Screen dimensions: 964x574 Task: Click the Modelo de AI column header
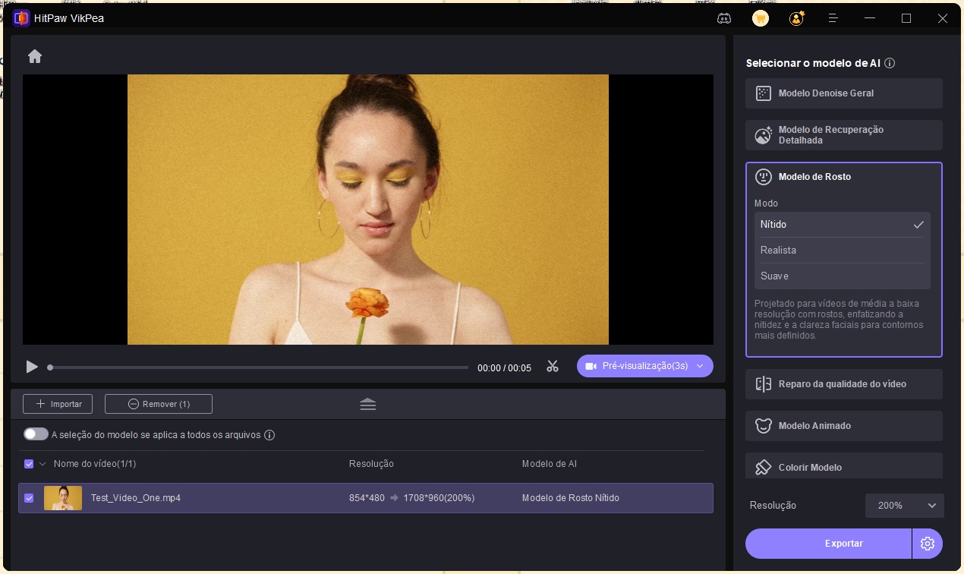pos(550,464)
